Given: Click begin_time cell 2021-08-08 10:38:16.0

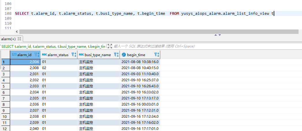Looking at the screenshot, I should pyautogui.click(x=140, y=62).
